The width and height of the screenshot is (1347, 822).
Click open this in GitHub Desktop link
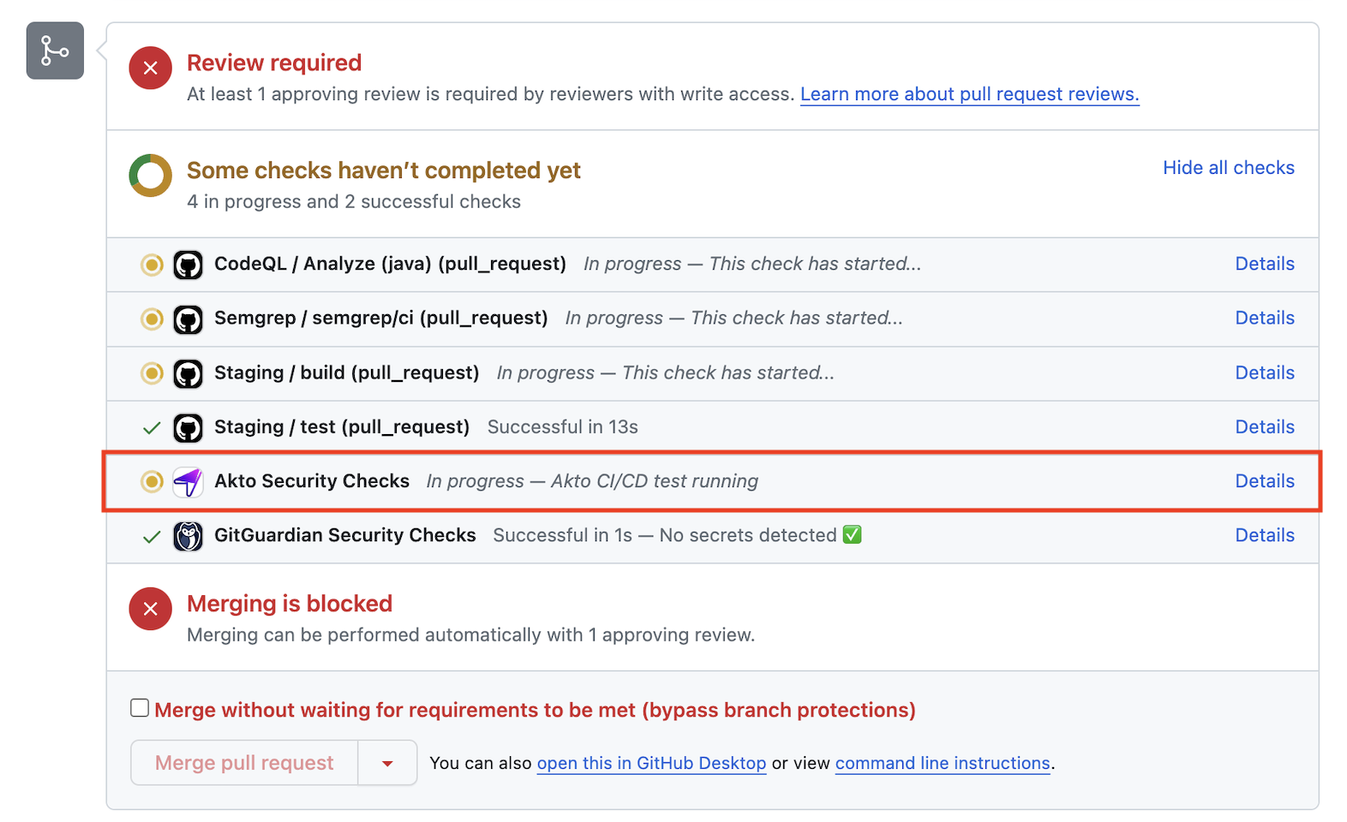coord(651,763)
